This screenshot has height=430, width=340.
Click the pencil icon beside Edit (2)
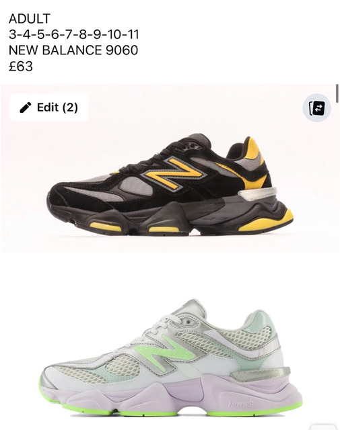(26, 107)
